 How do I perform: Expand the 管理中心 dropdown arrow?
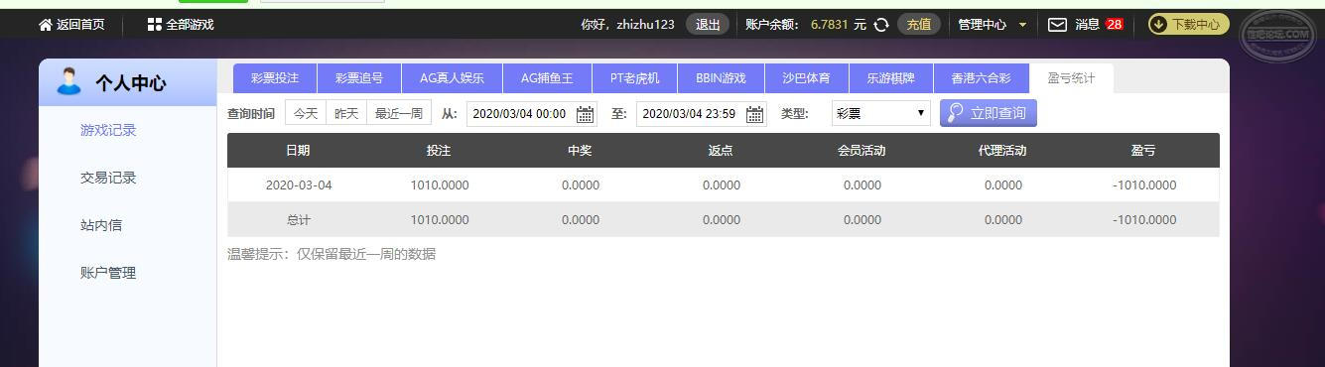click(1022, 25)
